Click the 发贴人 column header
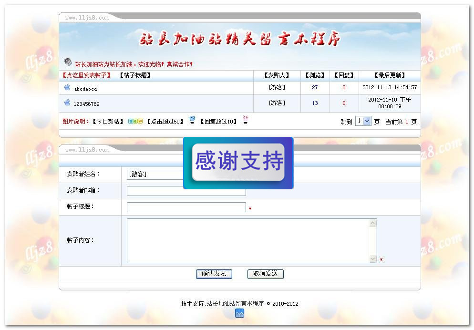 click(277, 75)
